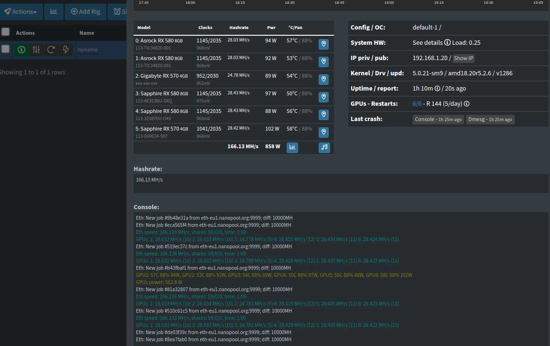Image resolution: width=550 pixels, height=346 pixels.
Task: Edit the noname rig name field
Action: tap(88, 50)
